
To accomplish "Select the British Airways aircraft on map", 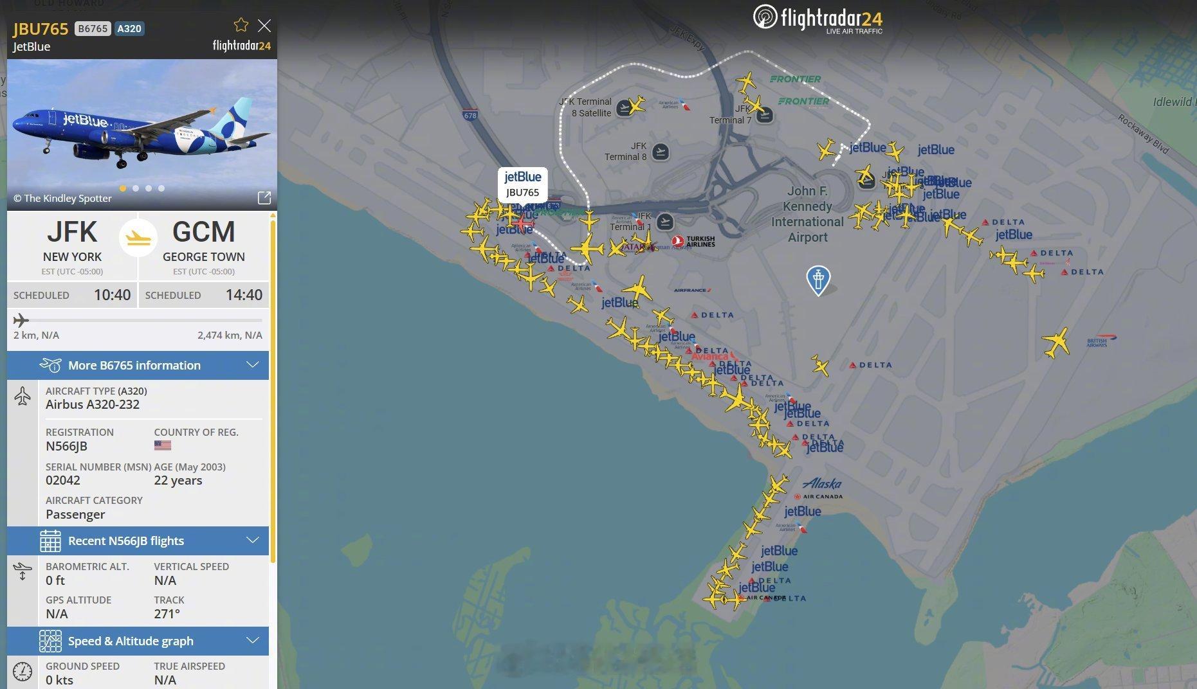I will [1056, 342].
